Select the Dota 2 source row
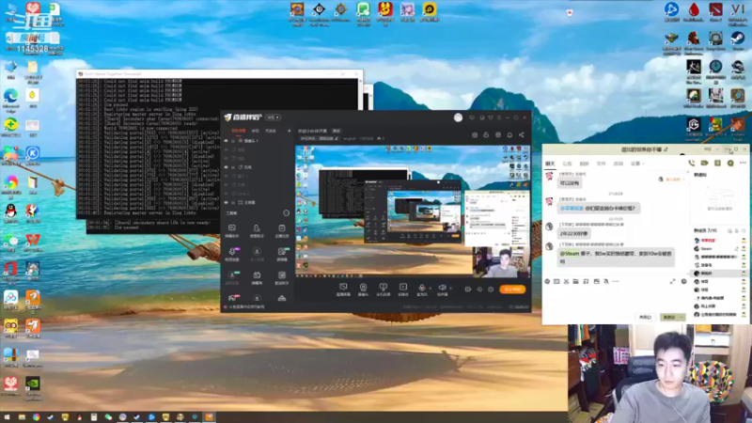This screenshot has width=752, height=423. pos(258,194)
